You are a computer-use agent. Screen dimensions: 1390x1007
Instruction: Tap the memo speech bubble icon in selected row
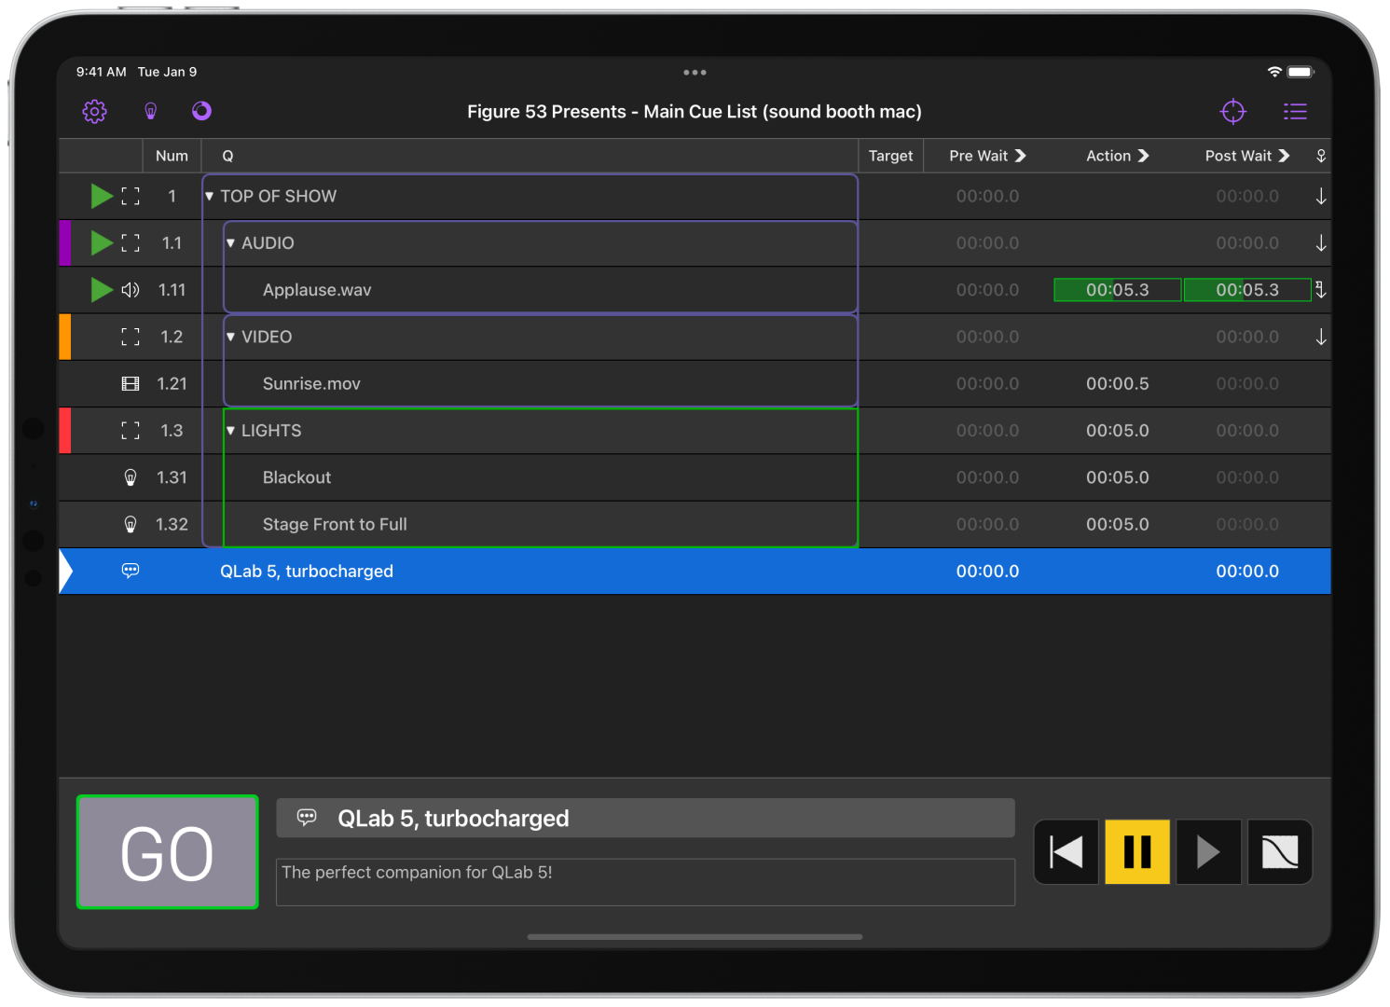[131, 571]
